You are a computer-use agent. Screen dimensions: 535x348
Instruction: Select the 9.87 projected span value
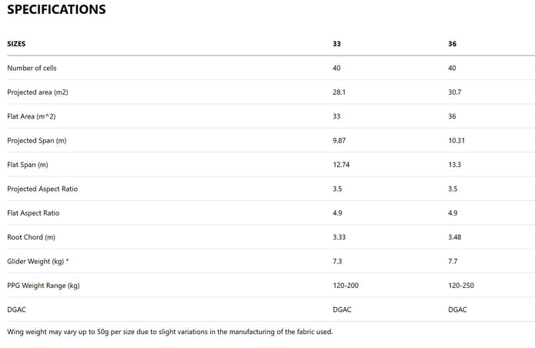[339, 141]
